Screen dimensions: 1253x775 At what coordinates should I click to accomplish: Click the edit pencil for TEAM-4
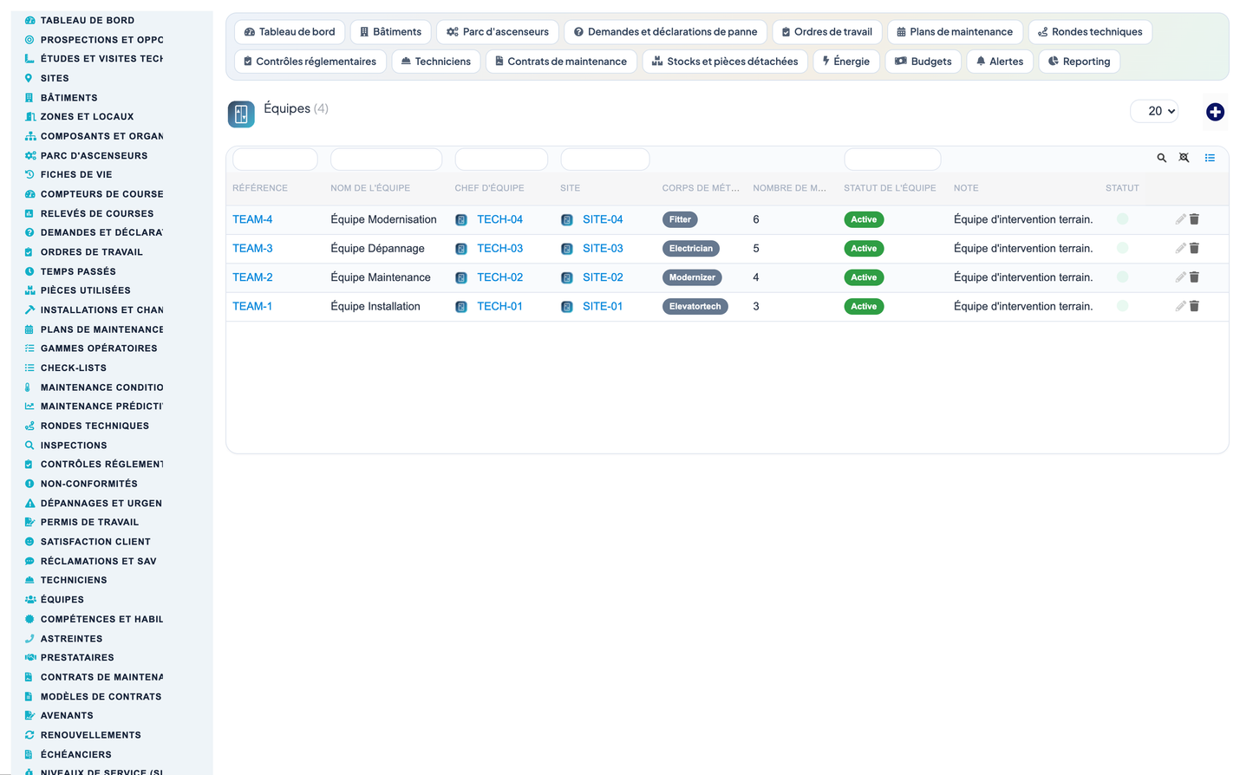coord(1180,219)
